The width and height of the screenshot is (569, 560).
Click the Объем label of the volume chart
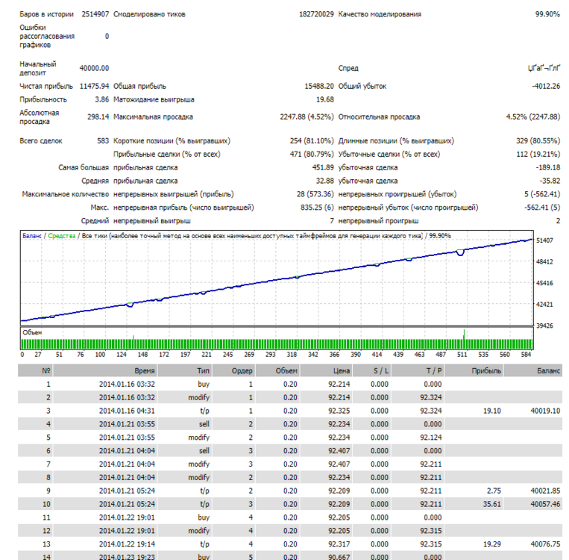(32, 332)
